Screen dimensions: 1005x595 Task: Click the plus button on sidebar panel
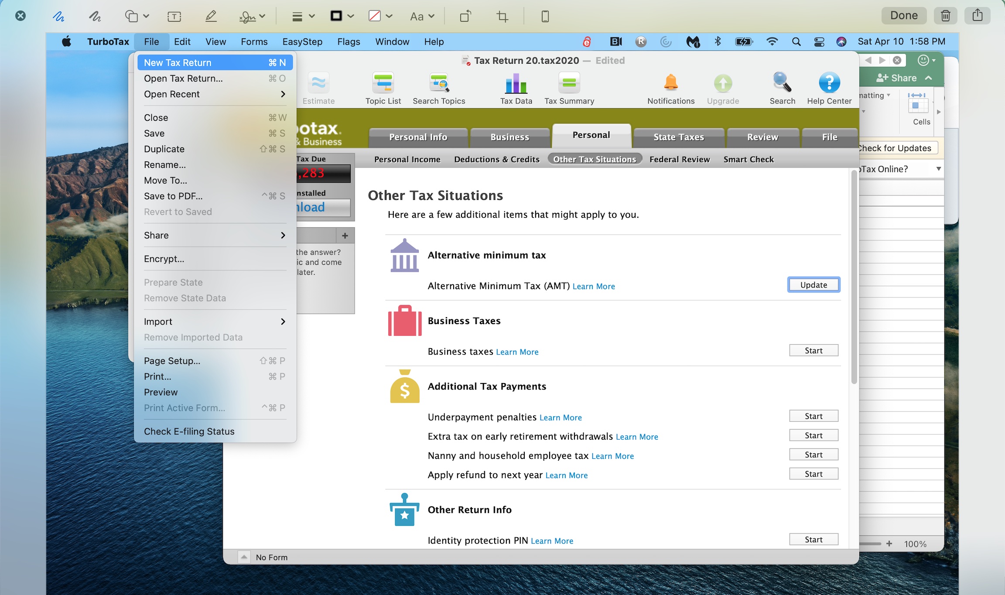click(345, 236)
